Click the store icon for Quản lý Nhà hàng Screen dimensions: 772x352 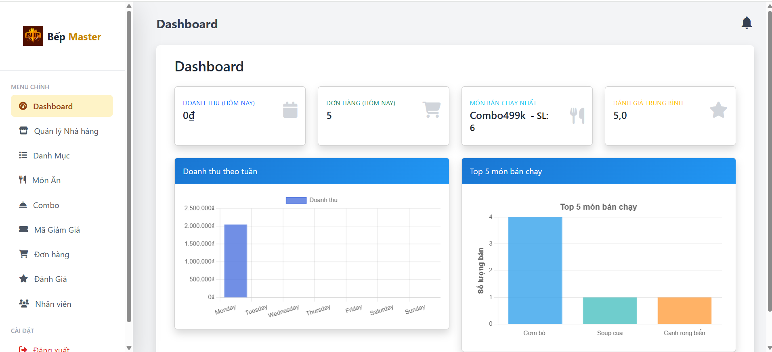tap(24, 131)
